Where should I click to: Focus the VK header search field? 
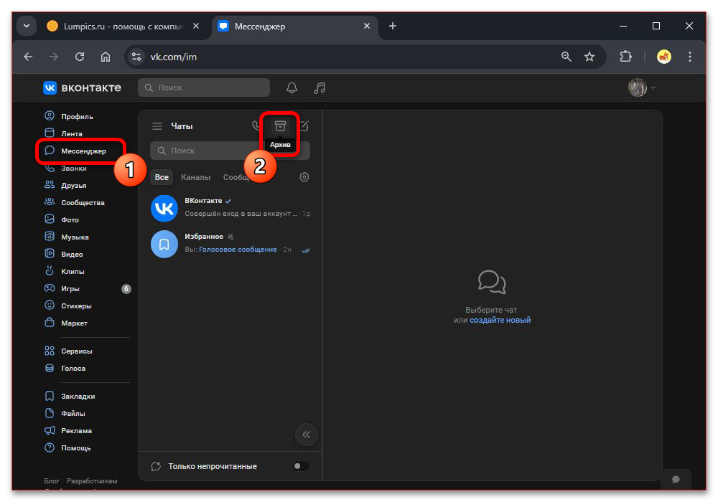[x=204, y=87]
